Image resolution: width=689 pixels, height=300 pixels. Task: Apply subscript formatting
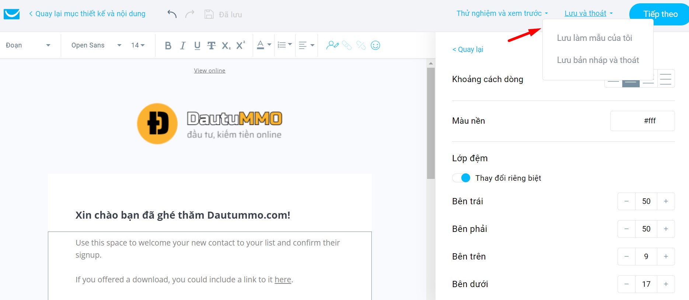[x=226, y=45]
